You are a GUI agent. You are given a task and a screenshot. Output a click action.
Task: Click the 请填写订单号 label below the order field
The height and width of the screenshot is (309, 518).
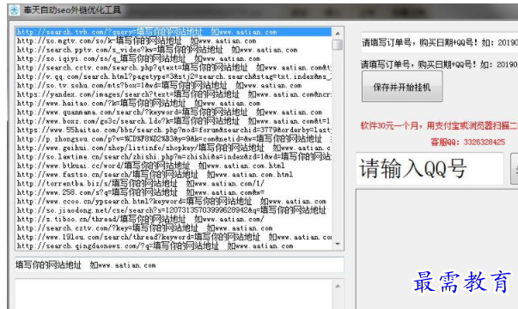pos(439,64)
